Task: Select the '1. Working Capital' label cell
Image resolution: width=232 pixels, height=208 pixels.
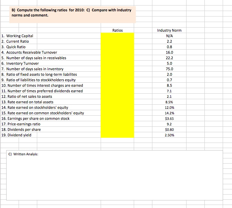Action: (x=17, y=36)
